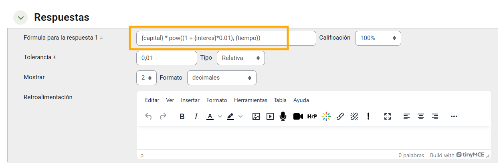Toggle bold formatting
Viewport: 503px width, 166px height.
182,116
